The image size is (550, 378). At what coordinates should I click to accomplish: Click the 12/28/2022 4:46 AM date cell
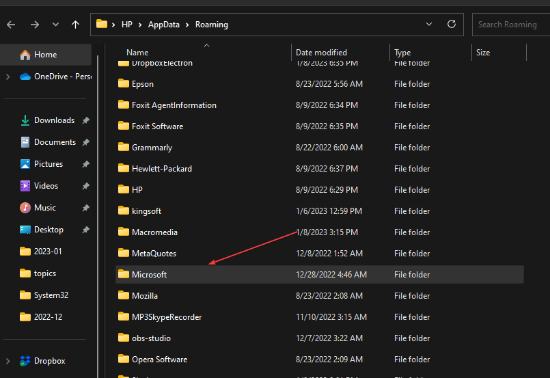point(331,275)
